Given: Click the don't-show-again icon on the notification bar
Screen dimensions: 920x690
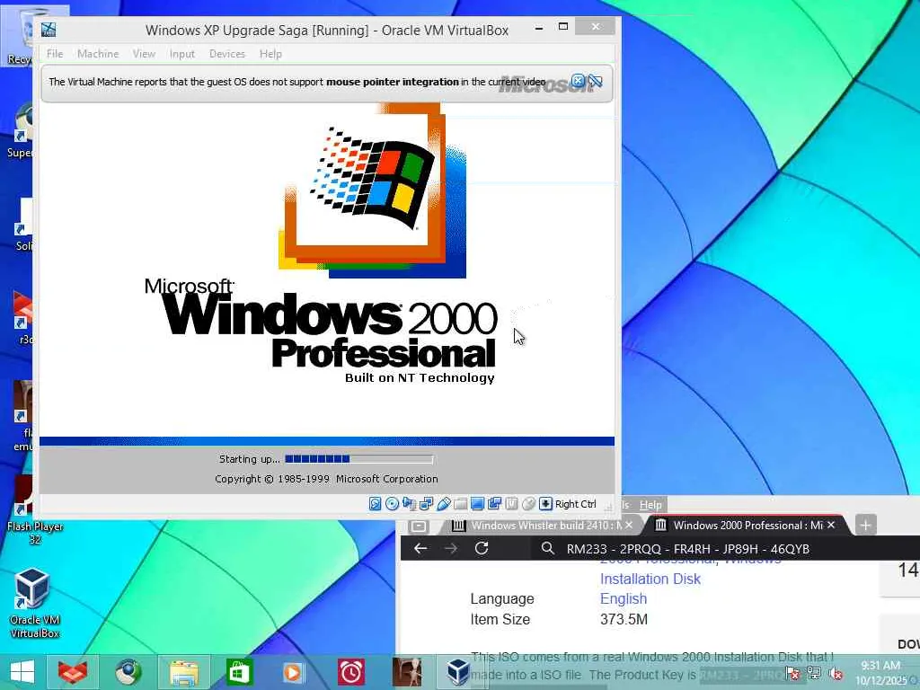Looking at the screenshot, I should (596, 81).
